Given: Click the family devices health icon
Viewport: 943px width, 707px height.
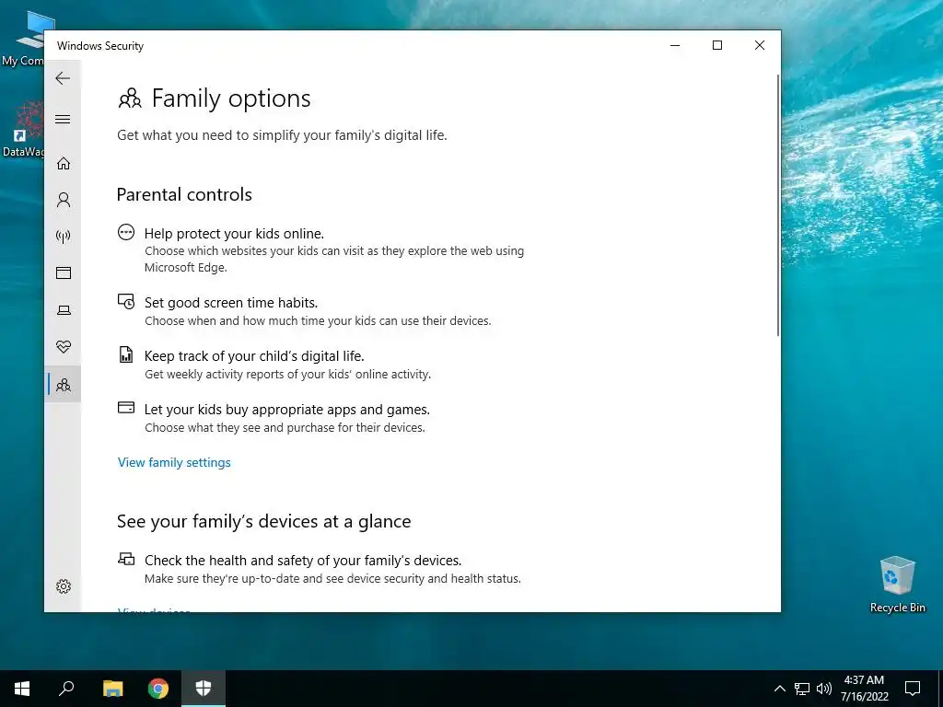Looking at the screenshot, I should (125, 559).
